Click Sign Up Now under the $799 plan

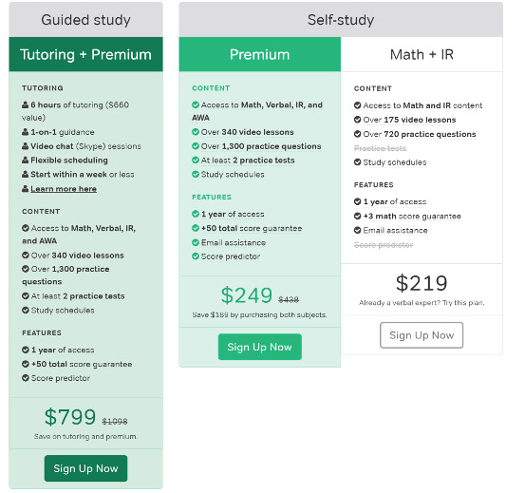point(85,468)
